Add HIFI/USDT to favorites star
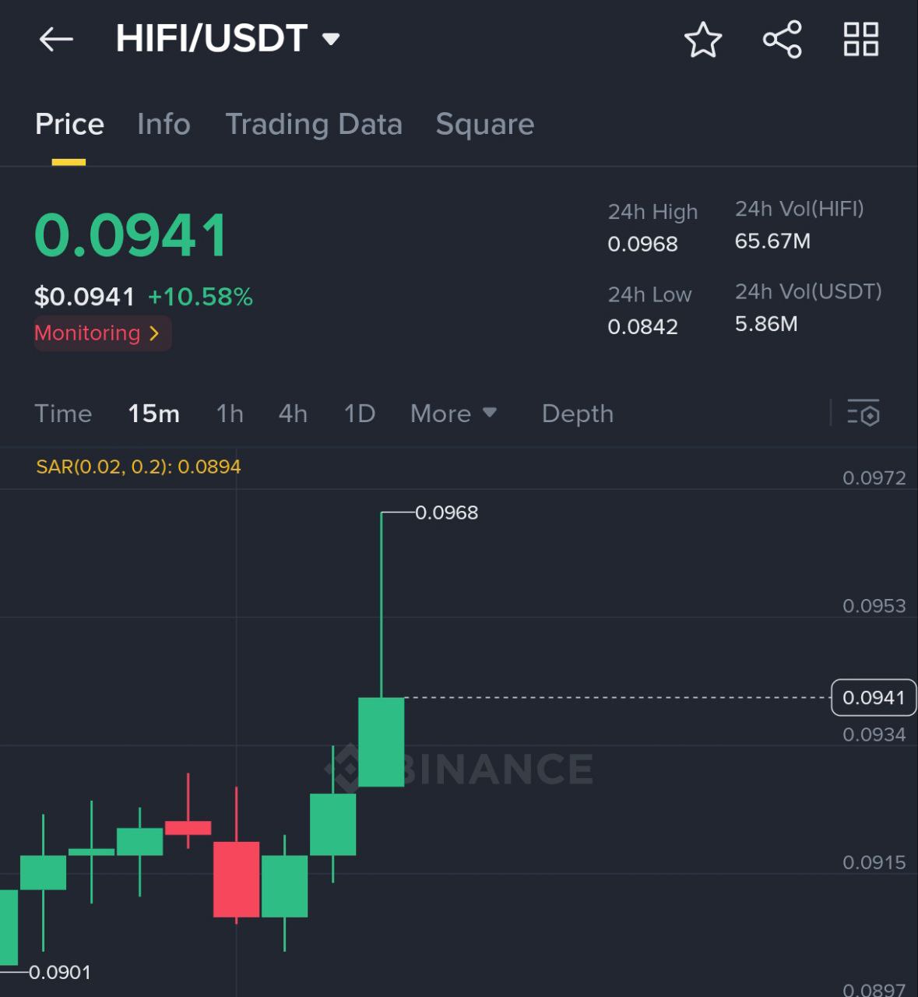This screenshot has width=918, height=997. (x=702, y=40)
